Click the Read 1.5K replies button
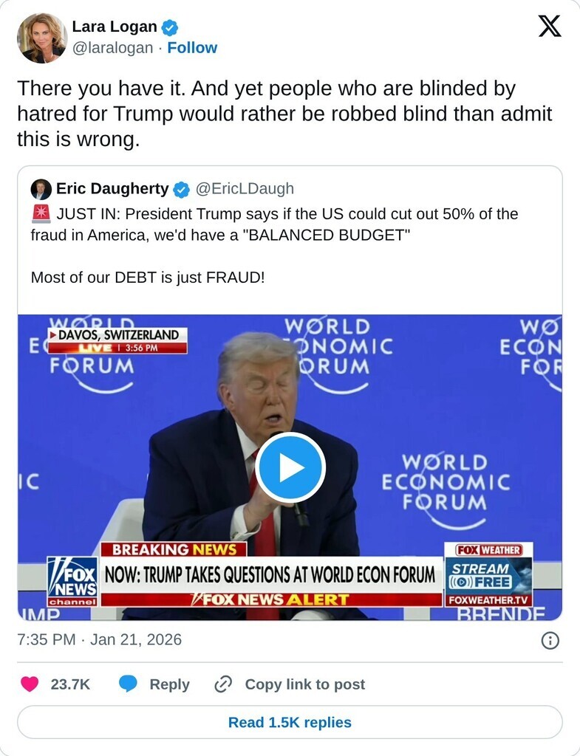 290,722
